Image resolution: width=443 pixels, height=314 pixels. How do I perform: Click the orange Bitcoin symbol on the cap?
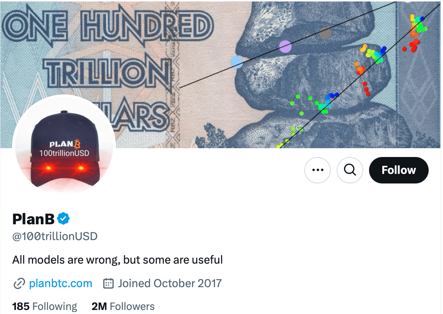[77, 143]
